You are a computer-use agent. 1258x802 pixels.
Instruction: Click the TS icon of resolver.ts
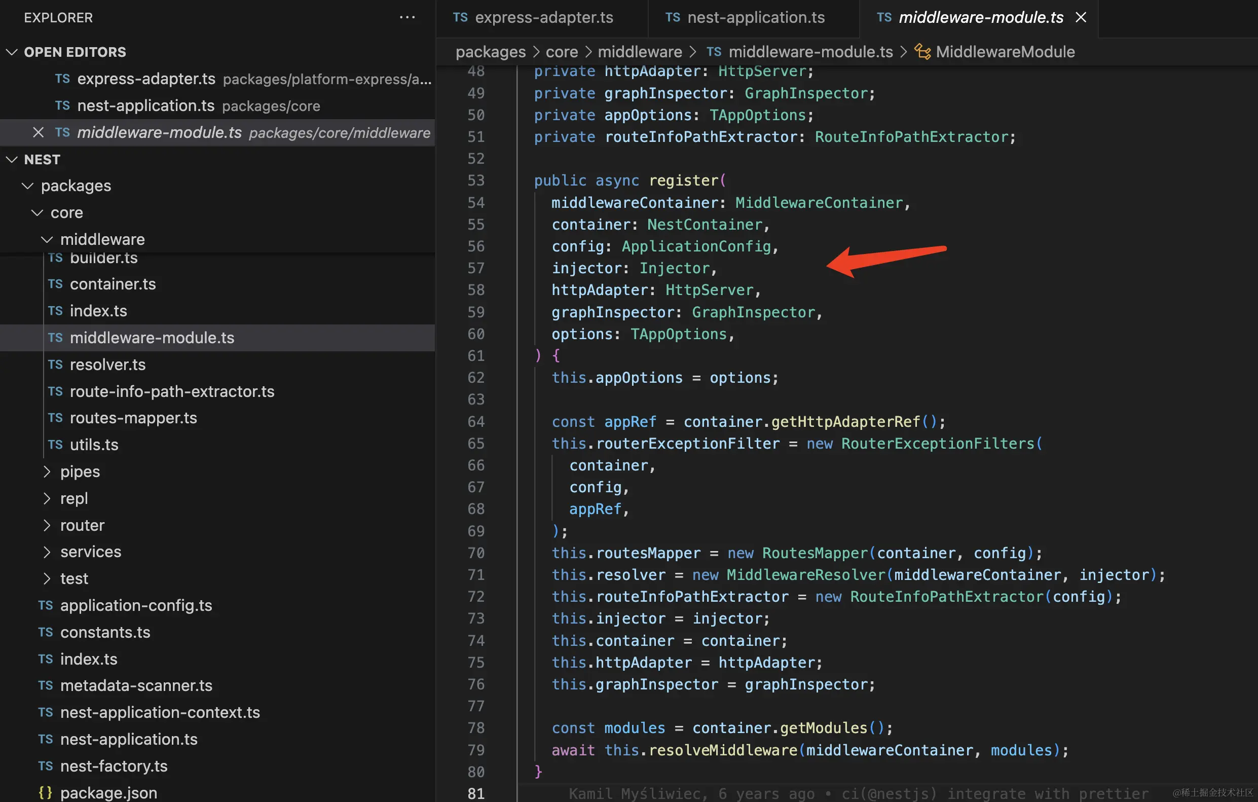click(x=55, y=364)
